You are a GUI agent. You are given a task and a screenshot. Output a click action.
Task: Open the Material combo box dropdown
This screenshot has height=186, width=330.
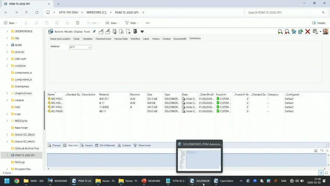pos(89,47)
